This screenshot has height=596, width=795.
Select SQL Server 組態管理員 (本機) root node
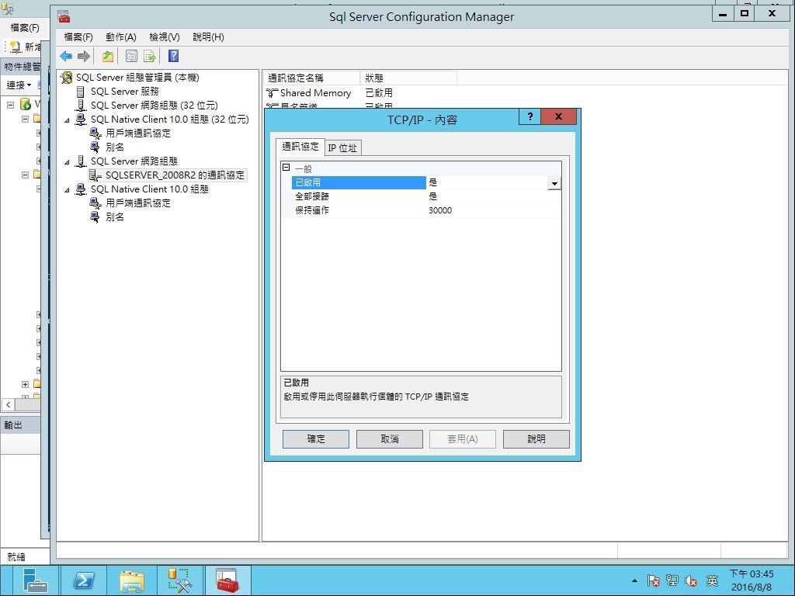point(137,78)
